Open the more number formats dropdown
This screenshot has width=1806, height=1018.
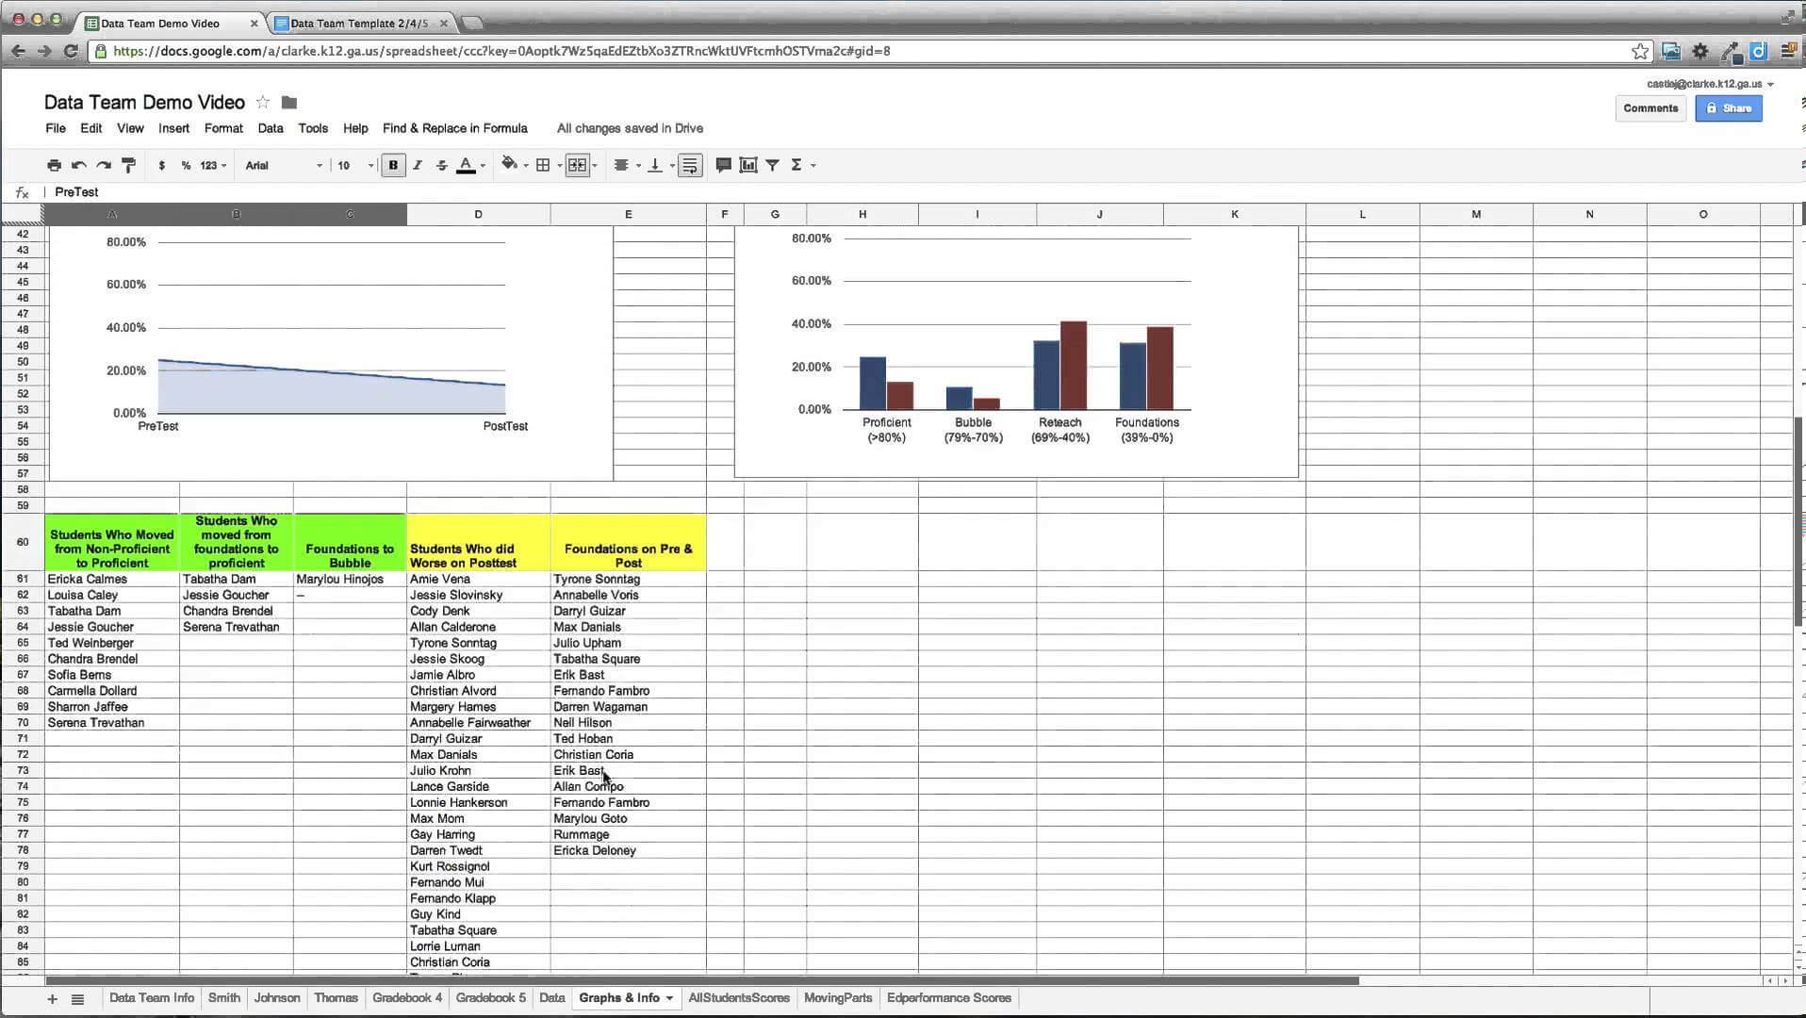point(213,165)
